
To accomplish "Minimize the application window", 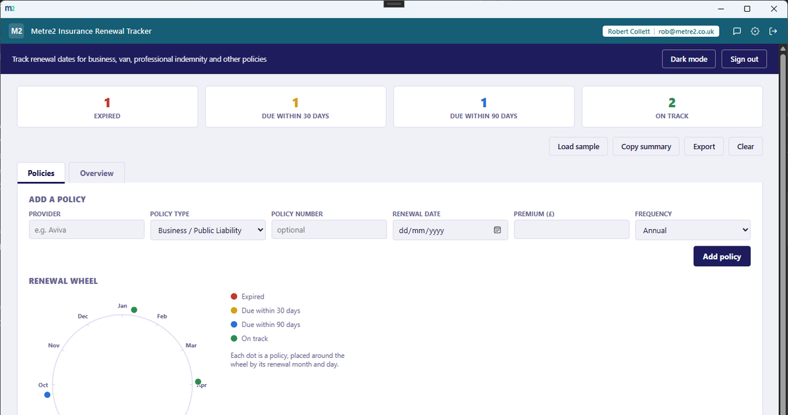I will pyautogui.click(x=722, y=9).
